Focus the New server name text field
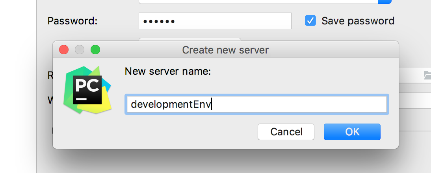The image size is (431, 181). point(256,104)
